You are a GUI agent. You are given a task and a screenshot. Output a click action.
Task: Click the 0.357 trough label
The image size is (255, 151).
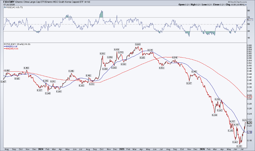39,91
